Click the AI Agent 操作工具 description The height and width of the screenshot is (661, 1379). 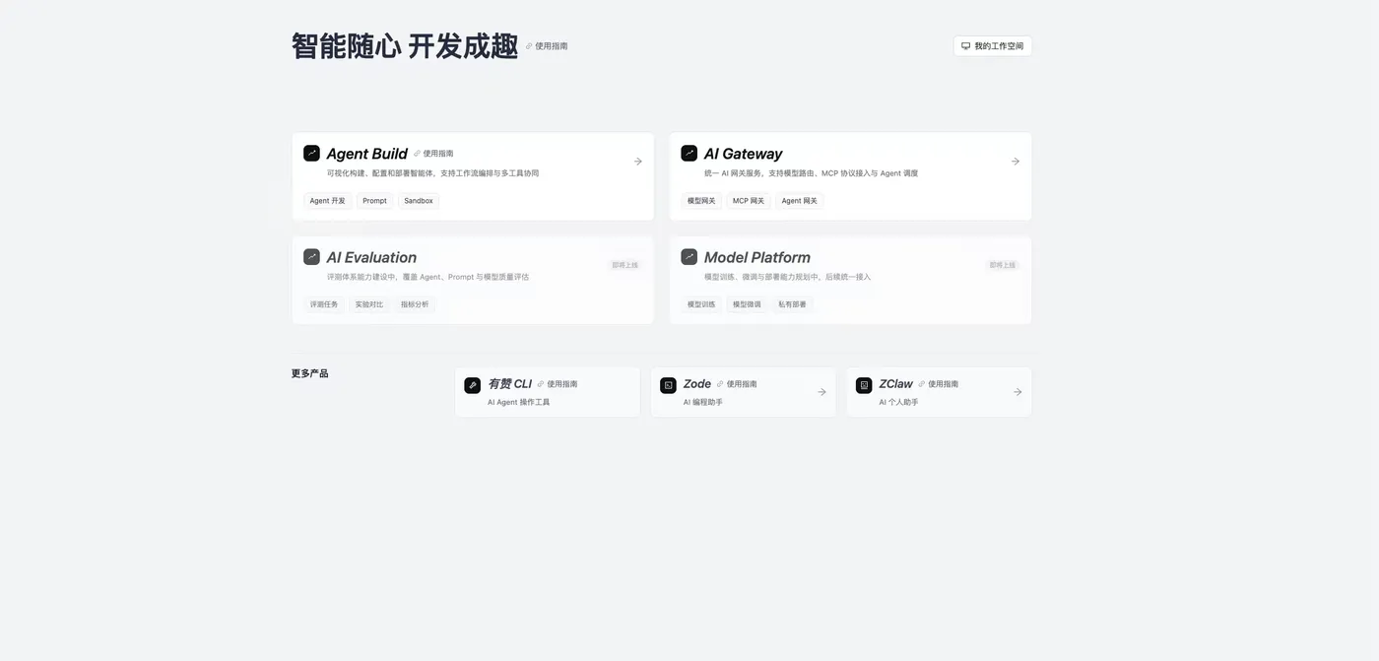(519, 402)
